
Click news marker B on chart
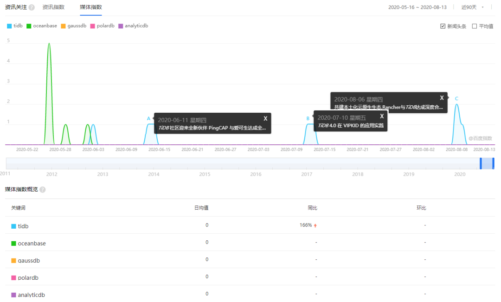308,119
